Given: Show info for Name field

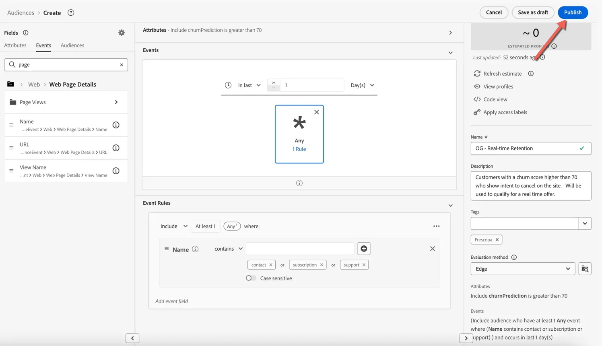Looking at the screenshot, I should (116, 125).
